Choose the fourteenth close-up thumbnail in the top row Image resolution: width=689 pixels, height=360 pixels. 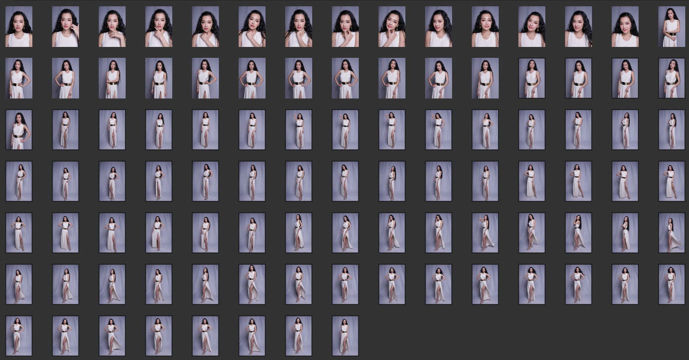click(x=625, y=26)
